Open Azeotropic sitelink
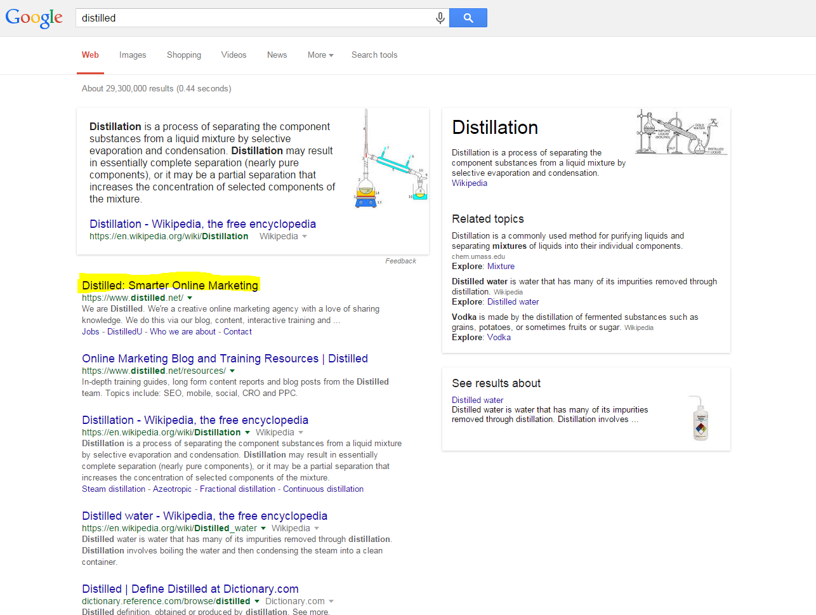This screenshot has height=615, width=816. pos(172,489)
